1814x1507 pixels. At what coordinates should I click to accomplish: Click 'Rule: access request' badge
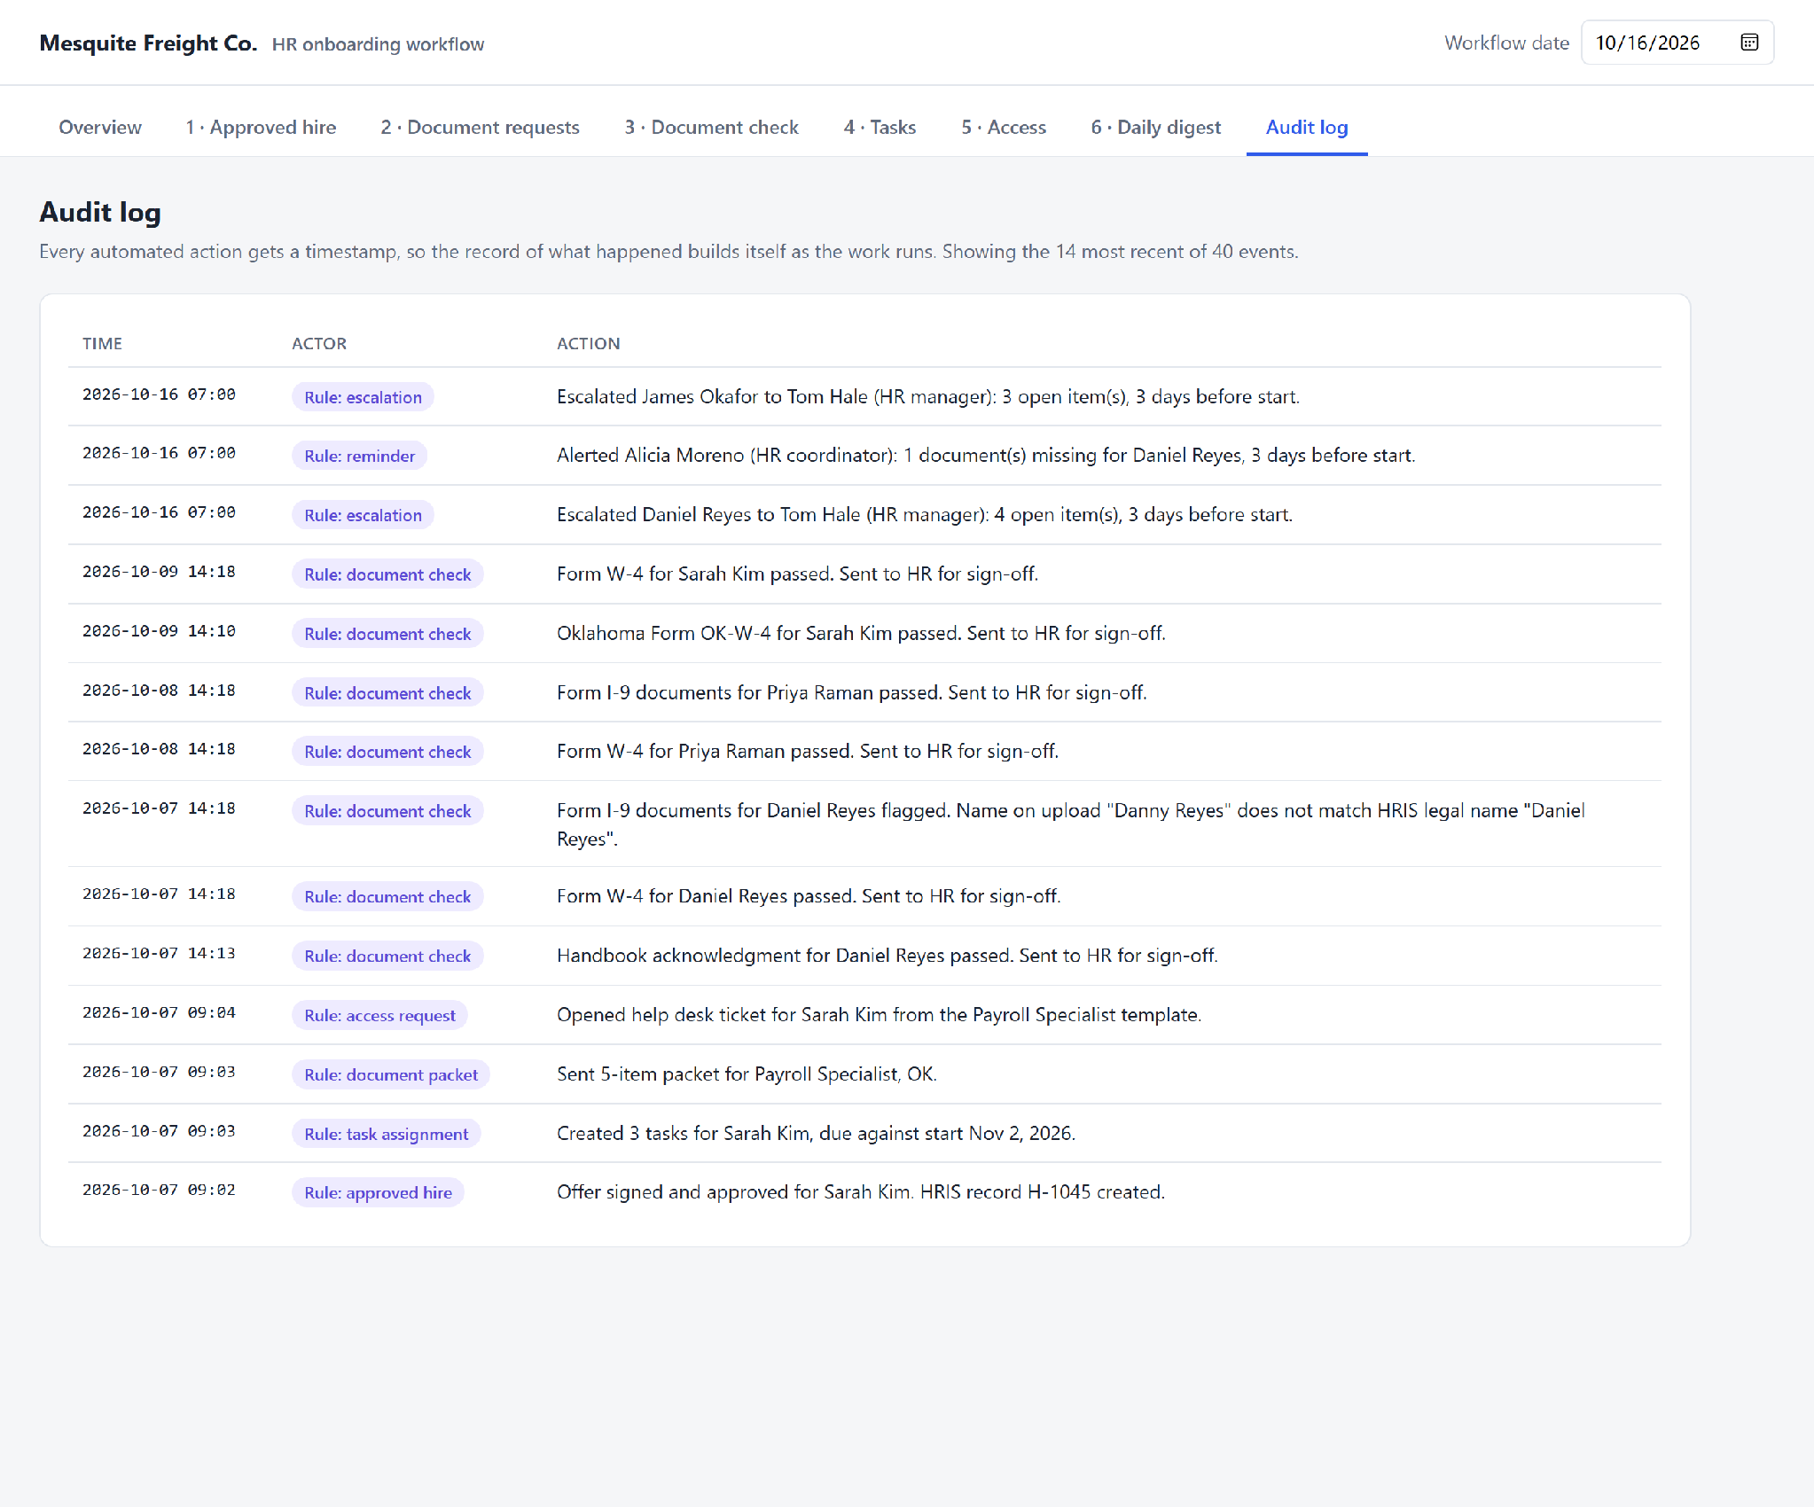[379, 1015]
